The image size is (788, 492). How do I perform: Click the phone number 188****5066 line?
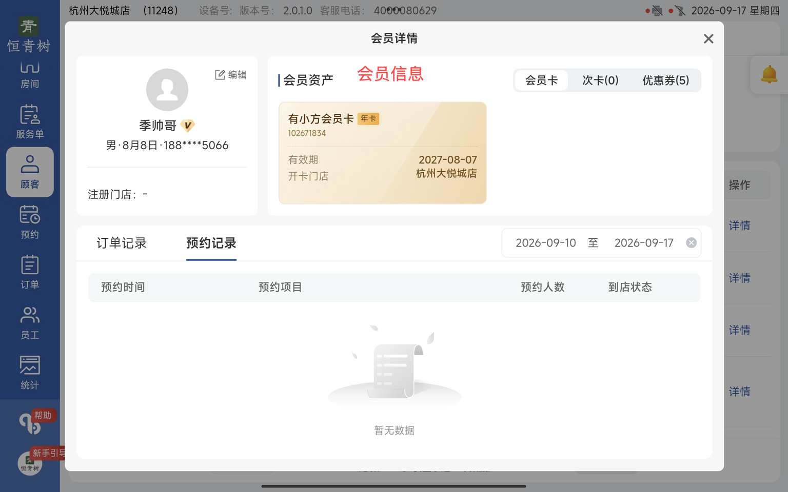(167, 146)
